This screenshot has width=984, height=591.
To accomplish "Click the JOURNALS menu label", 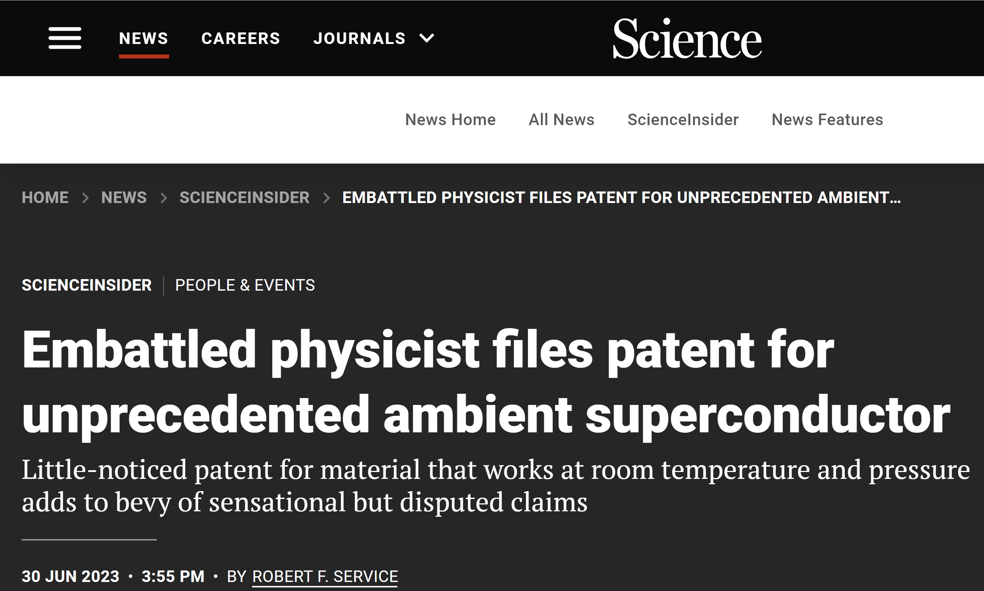I will (x=359, y=39).
